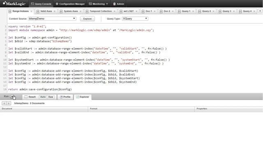Go to previous page of documents
The height and width of the screenshot is (148, 263).
click(4, 103)
